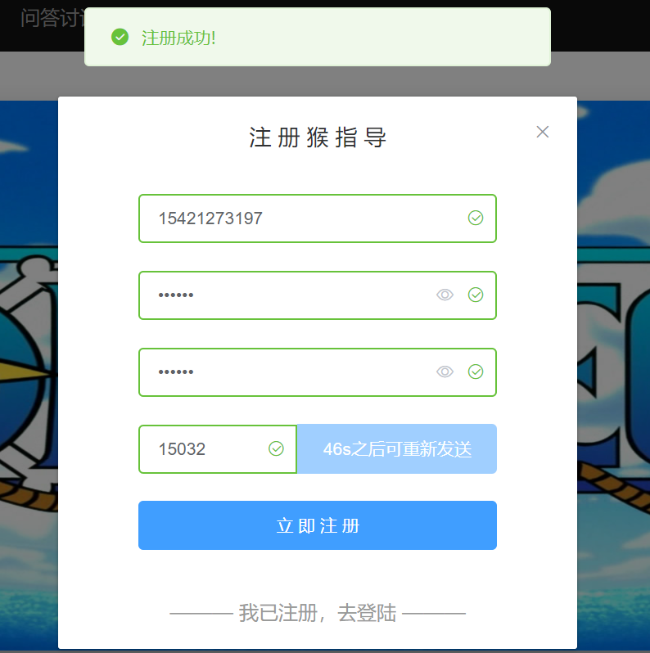Click the 注册猴指导 dialog title
Viewport: 650px width, 653px height.
[318, 137]
